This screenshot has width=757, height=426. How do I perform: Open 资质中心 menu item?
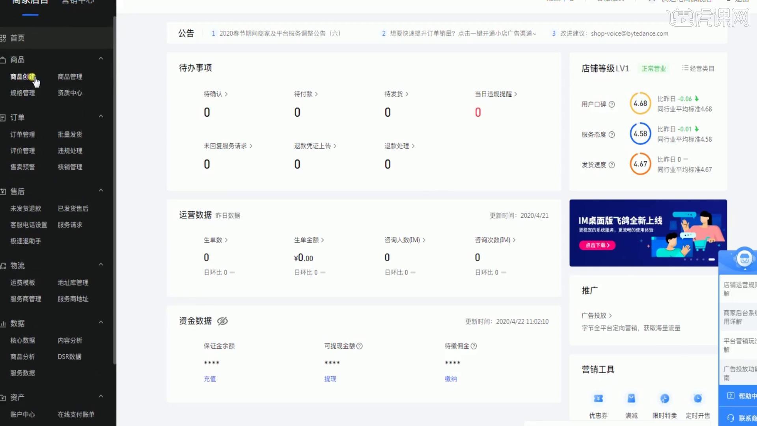point(70,93)
